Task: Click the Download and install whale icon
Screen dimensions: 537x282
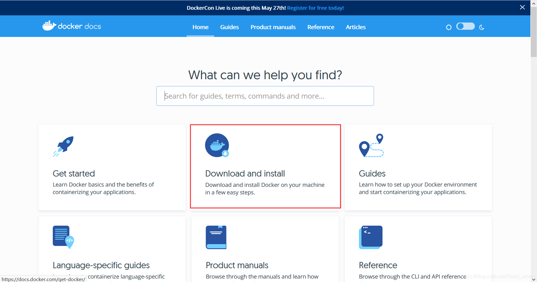Action: pos(217,145)
